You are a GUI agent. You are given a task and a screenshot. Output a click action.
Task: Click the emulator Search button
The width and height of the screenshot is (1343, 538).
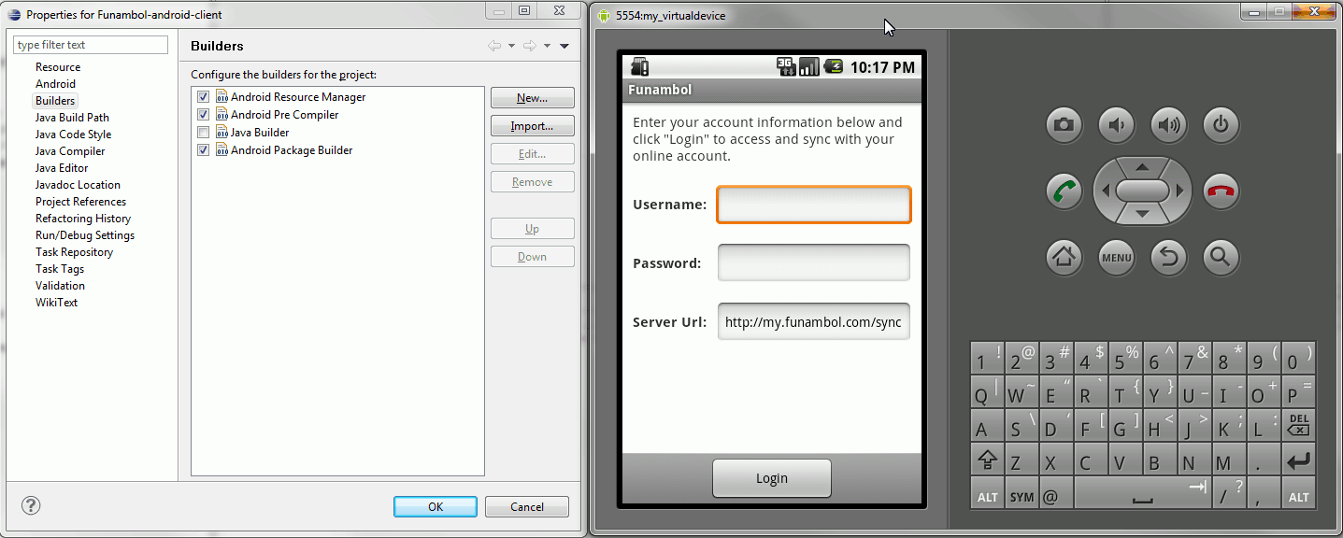point(1221,257)
